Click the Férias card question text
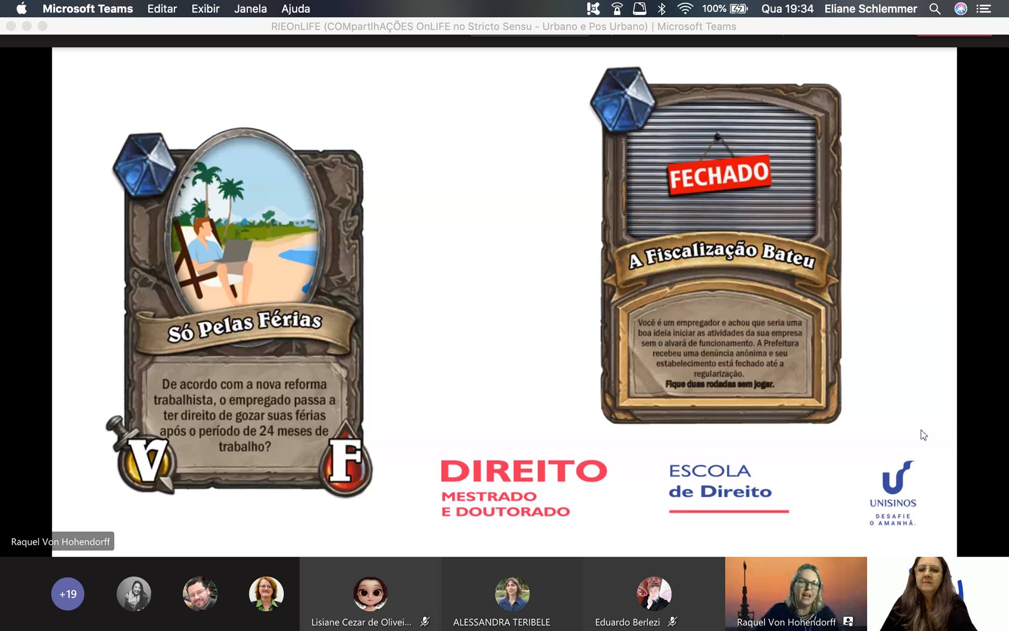Screen dimensions: 1009x631 point(244,415)
